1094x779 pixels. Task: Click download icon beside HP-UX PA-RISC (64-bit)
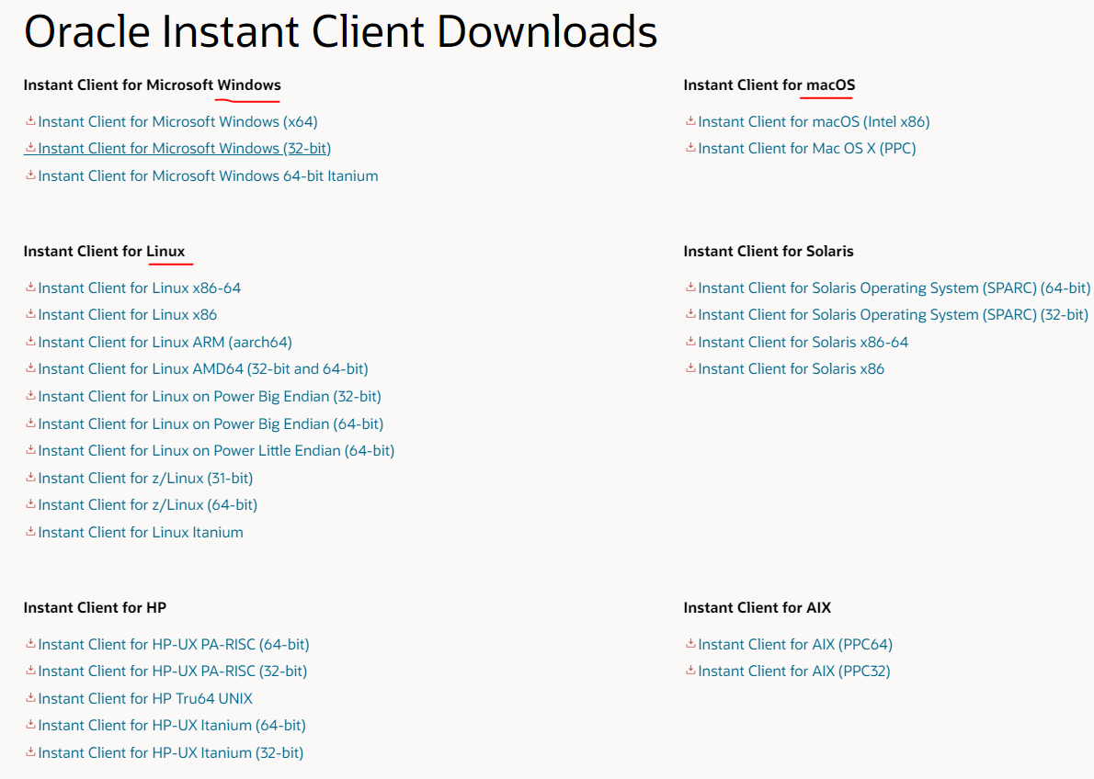[30, 643]
